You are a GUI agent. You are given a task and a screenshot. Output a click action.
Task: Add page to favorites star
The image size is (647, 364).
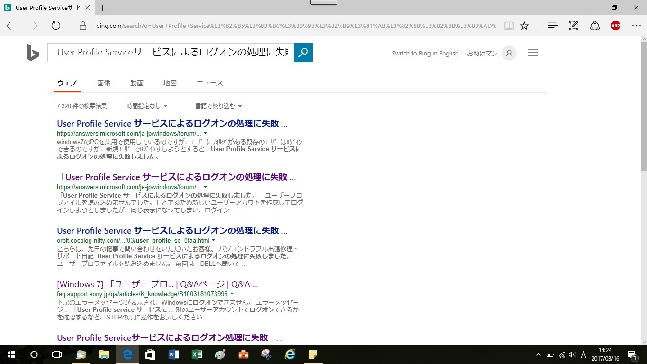click(x=524, y=26)
